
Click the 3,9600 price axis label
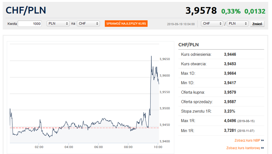click(165, 75)
